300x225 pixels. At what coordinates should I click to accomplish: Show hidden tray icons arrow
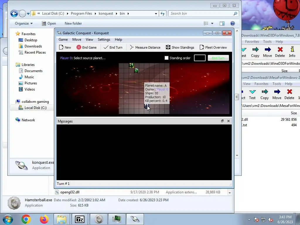pyautogui.click(x=249, y=219)
